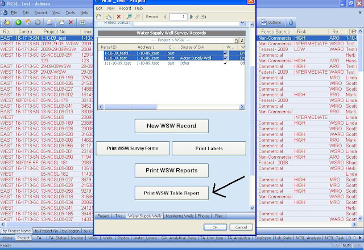Open the Invoice table tab
Image resolution: width=364 pixels, height=250 pixels.
77,238
